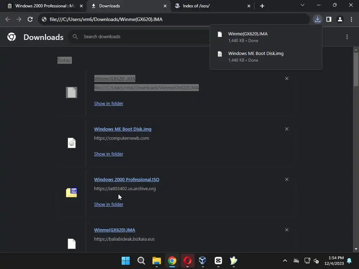Open the notification bell in the taskbar
Screen dimensions: 359x269
pos(350,261)
